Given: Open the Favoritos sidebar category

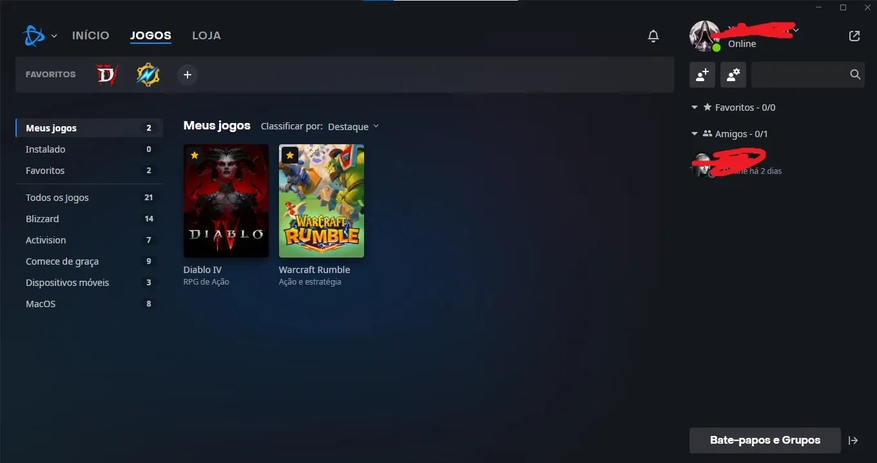Looking at the screenshot, I should click(x=89, y=171).
